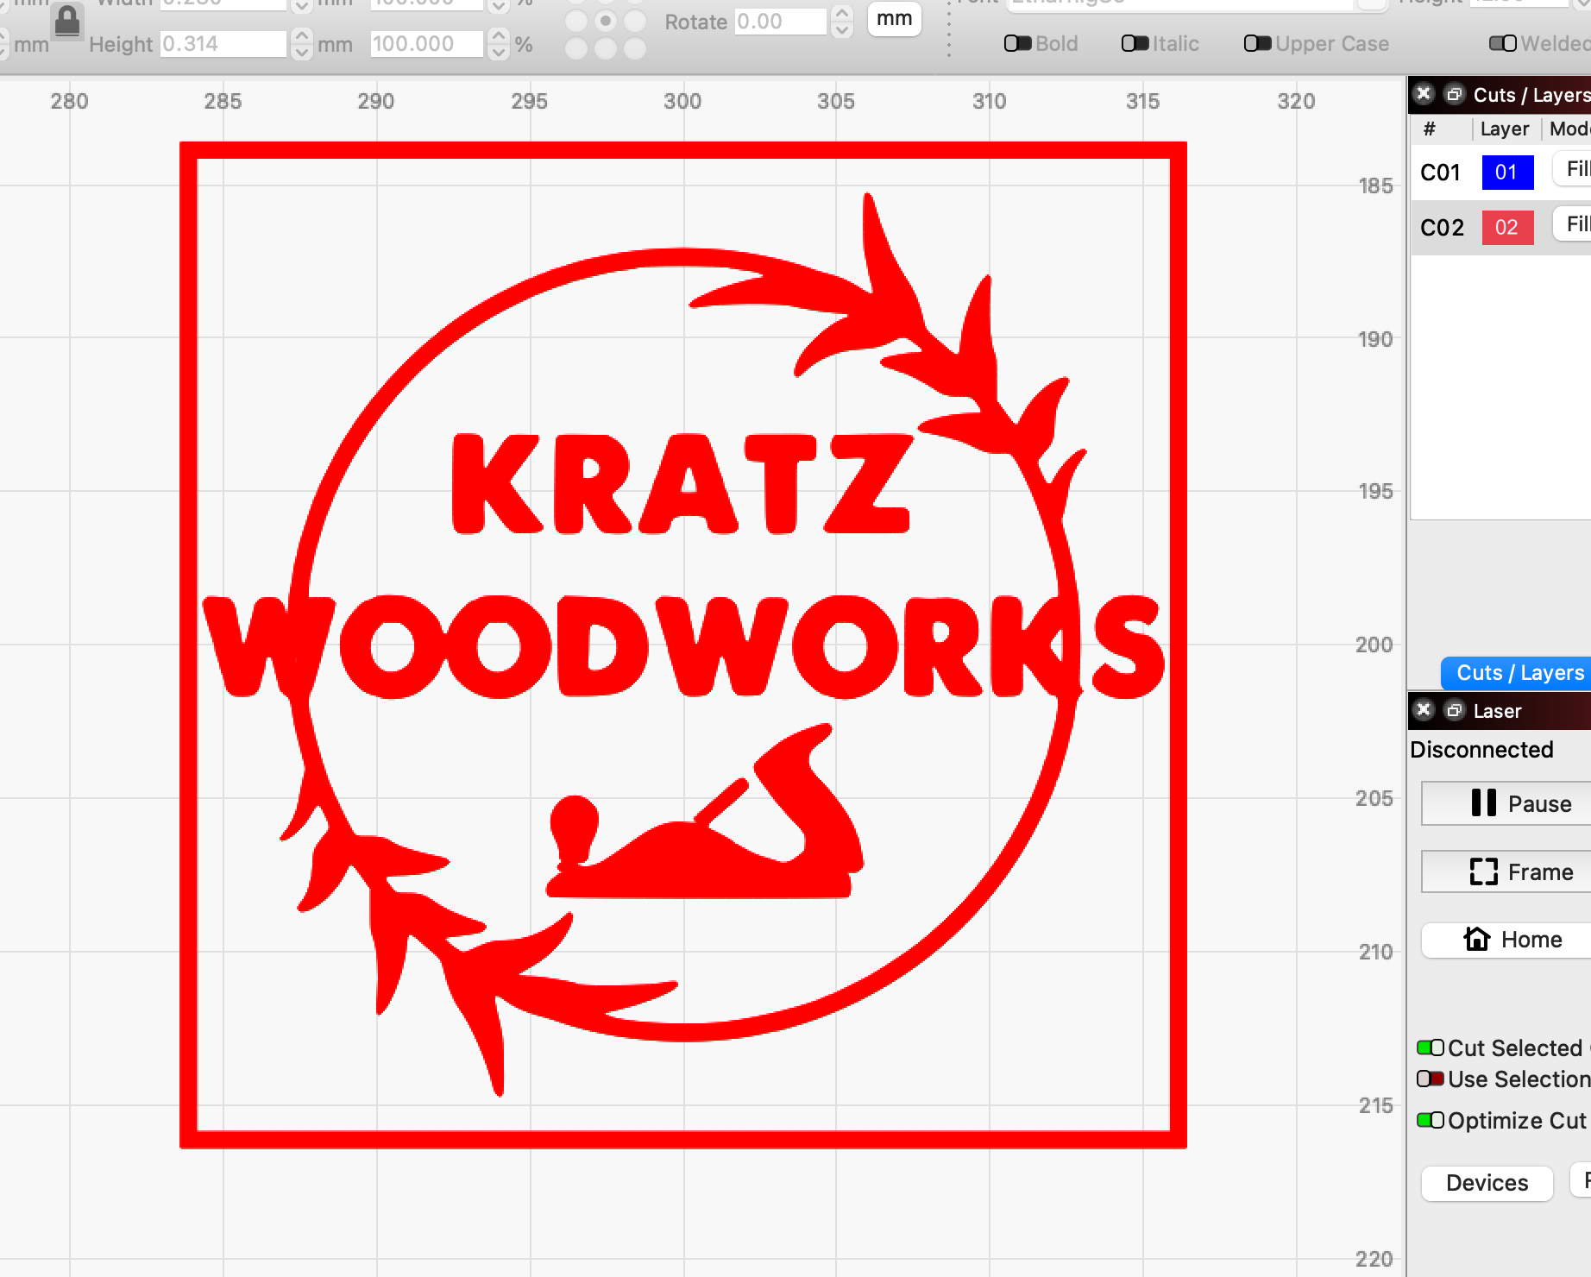Image resolution: width=1591 pixels, height=1277 pixels.
Task: Click the Height value stepper arrows
Action: (301, 43)
